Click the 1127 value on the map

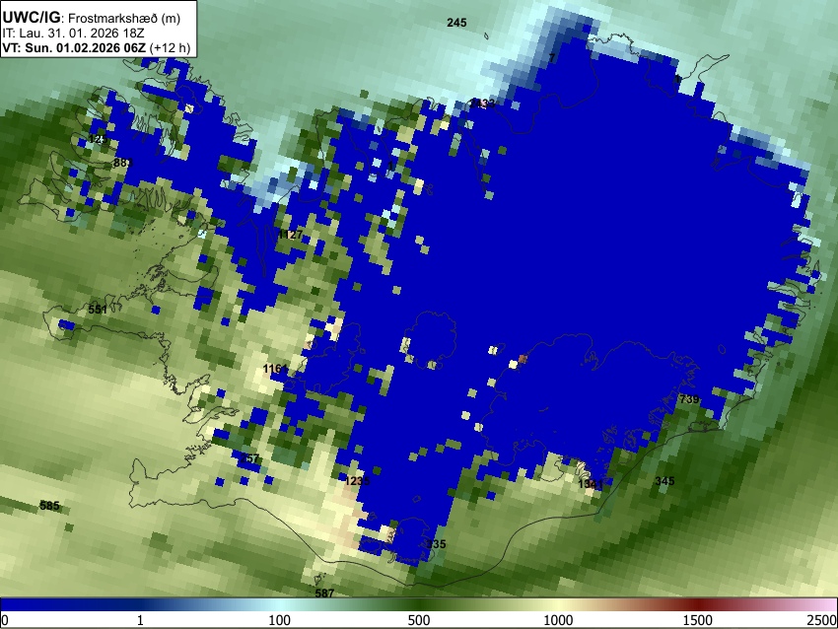[x=290, y=235]
